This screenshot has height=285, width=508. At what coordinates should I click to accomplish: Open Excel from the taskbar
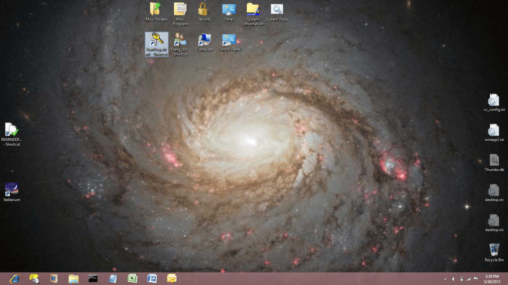pyautogui.click(x=133, y=279)
